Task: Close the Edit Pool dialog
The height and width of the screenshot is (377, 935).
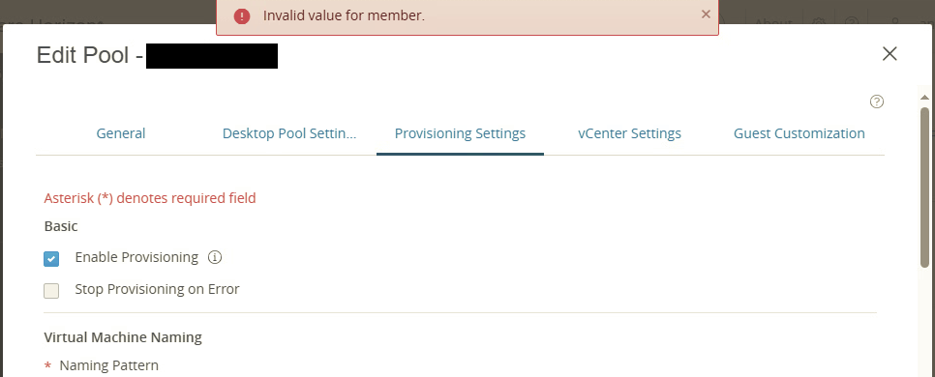Action: 890,53
